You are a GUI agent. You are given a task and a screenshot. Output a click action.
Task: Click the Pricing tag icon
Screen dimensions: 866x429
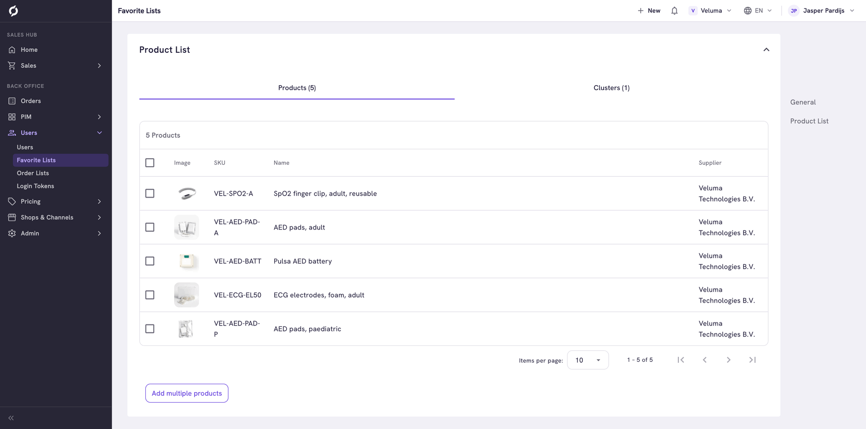coord(12,202)
